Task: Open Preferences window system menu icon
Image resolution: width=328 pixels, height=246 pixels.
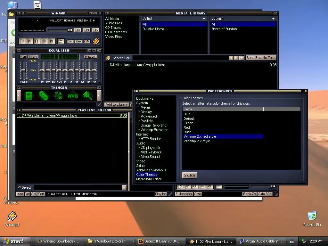Action: (x=136, y=91)
